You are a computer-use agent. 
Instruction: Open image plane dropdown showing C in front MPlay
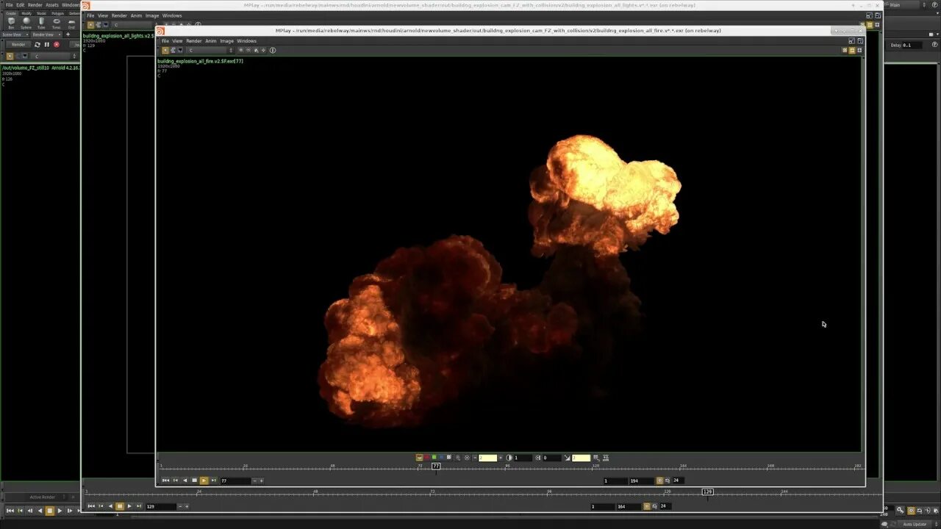pos(210,50)
